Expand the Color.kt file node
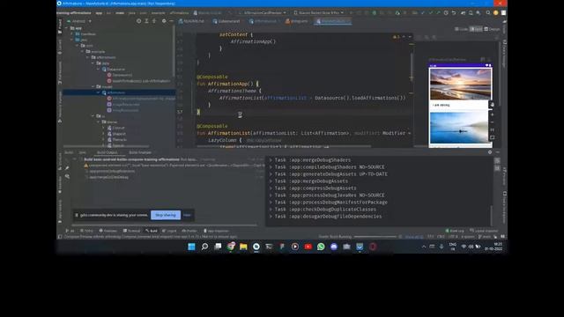This screenshot has width=564, height=317. click(x=104, y=128)
